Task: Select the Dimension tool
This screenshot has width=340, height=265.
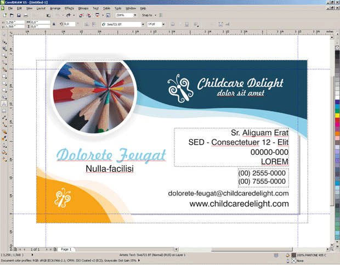Action: pyautogui.click(x=4, y=118)
